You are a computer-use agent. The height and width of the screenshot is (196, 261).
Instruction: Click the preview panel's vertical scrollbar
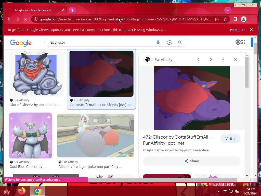pos(247,72)
